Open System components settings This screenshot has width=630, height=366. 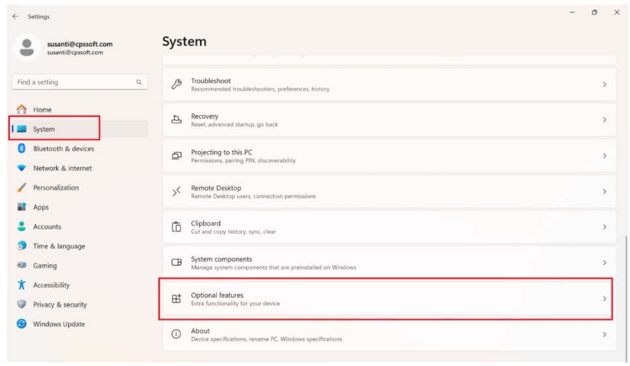click(389, 263)
